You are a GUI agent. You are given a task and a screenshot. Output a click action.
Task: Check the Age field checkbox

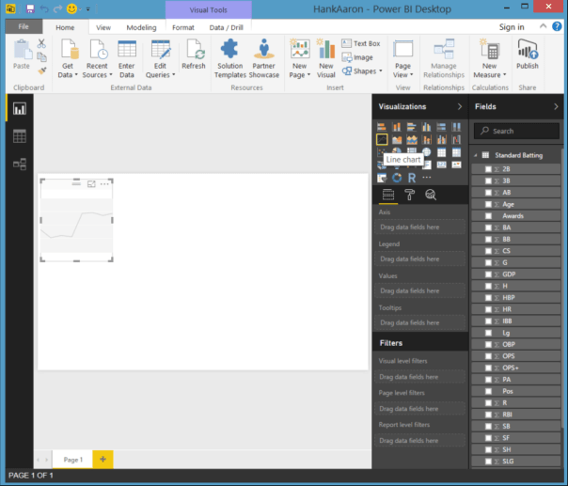pos(488,204)
